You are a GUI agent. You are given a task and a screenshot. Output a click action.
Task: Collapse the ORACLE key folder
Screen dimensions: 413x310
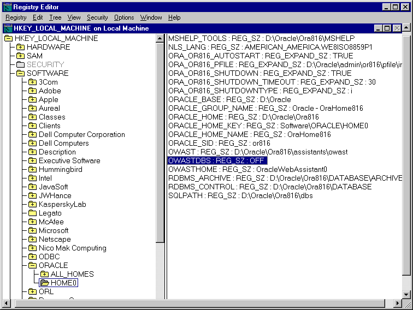click(x=32, y=266)
